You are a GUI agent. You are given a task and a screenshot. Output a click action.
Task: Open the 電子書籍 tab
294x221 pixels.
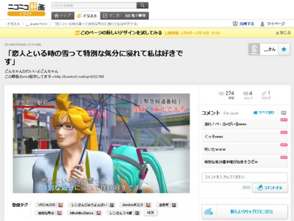pyautogui.click(x=136, y=16)
